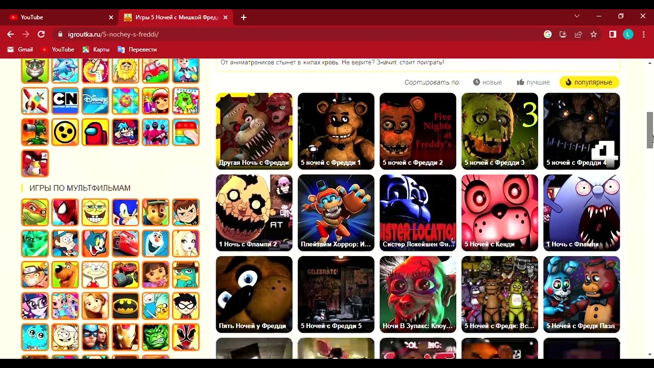The width and height of the screenshot is (654, 368).
Task: Open the Subway Surfers icon
Action: point(155,101)
